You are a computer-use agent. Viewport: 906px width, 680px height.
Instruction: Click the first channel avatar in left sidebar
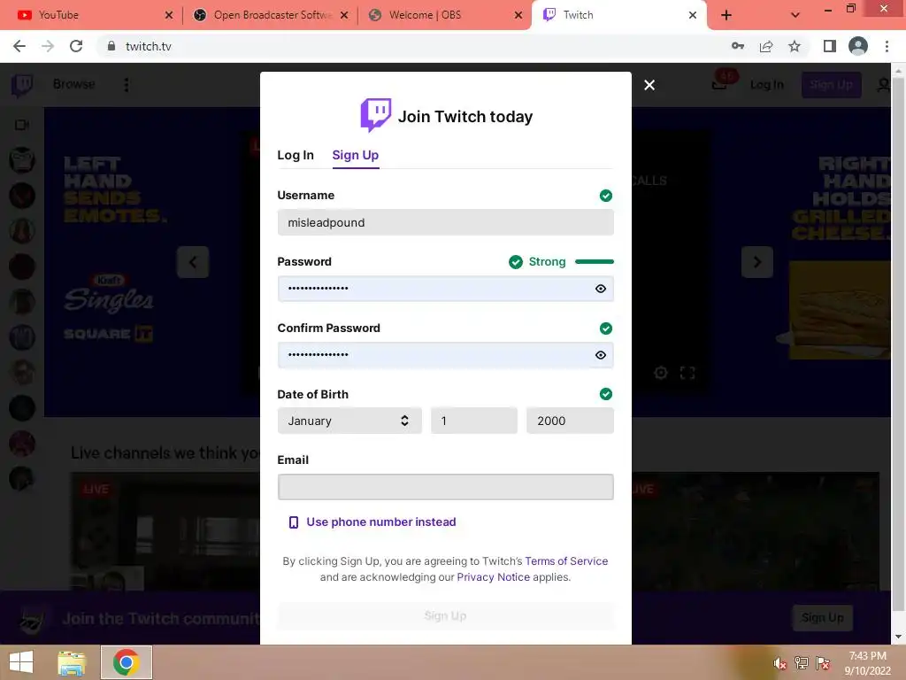tap(22, 160)
